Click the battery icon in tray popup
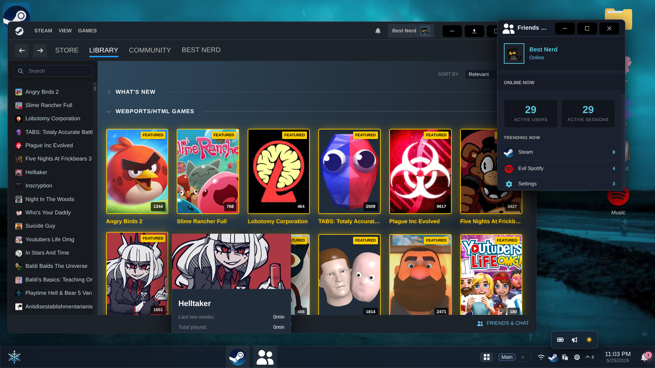Image resolution: width=655 pixels, height=368 pixels. pos(560,340)
